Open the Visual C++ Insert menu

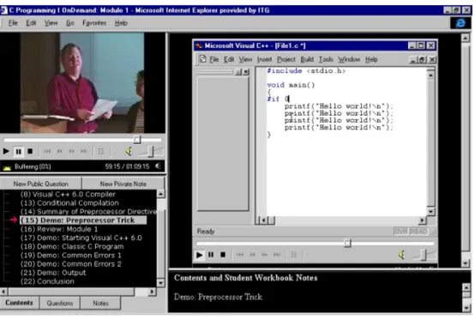tap(264, 59)
